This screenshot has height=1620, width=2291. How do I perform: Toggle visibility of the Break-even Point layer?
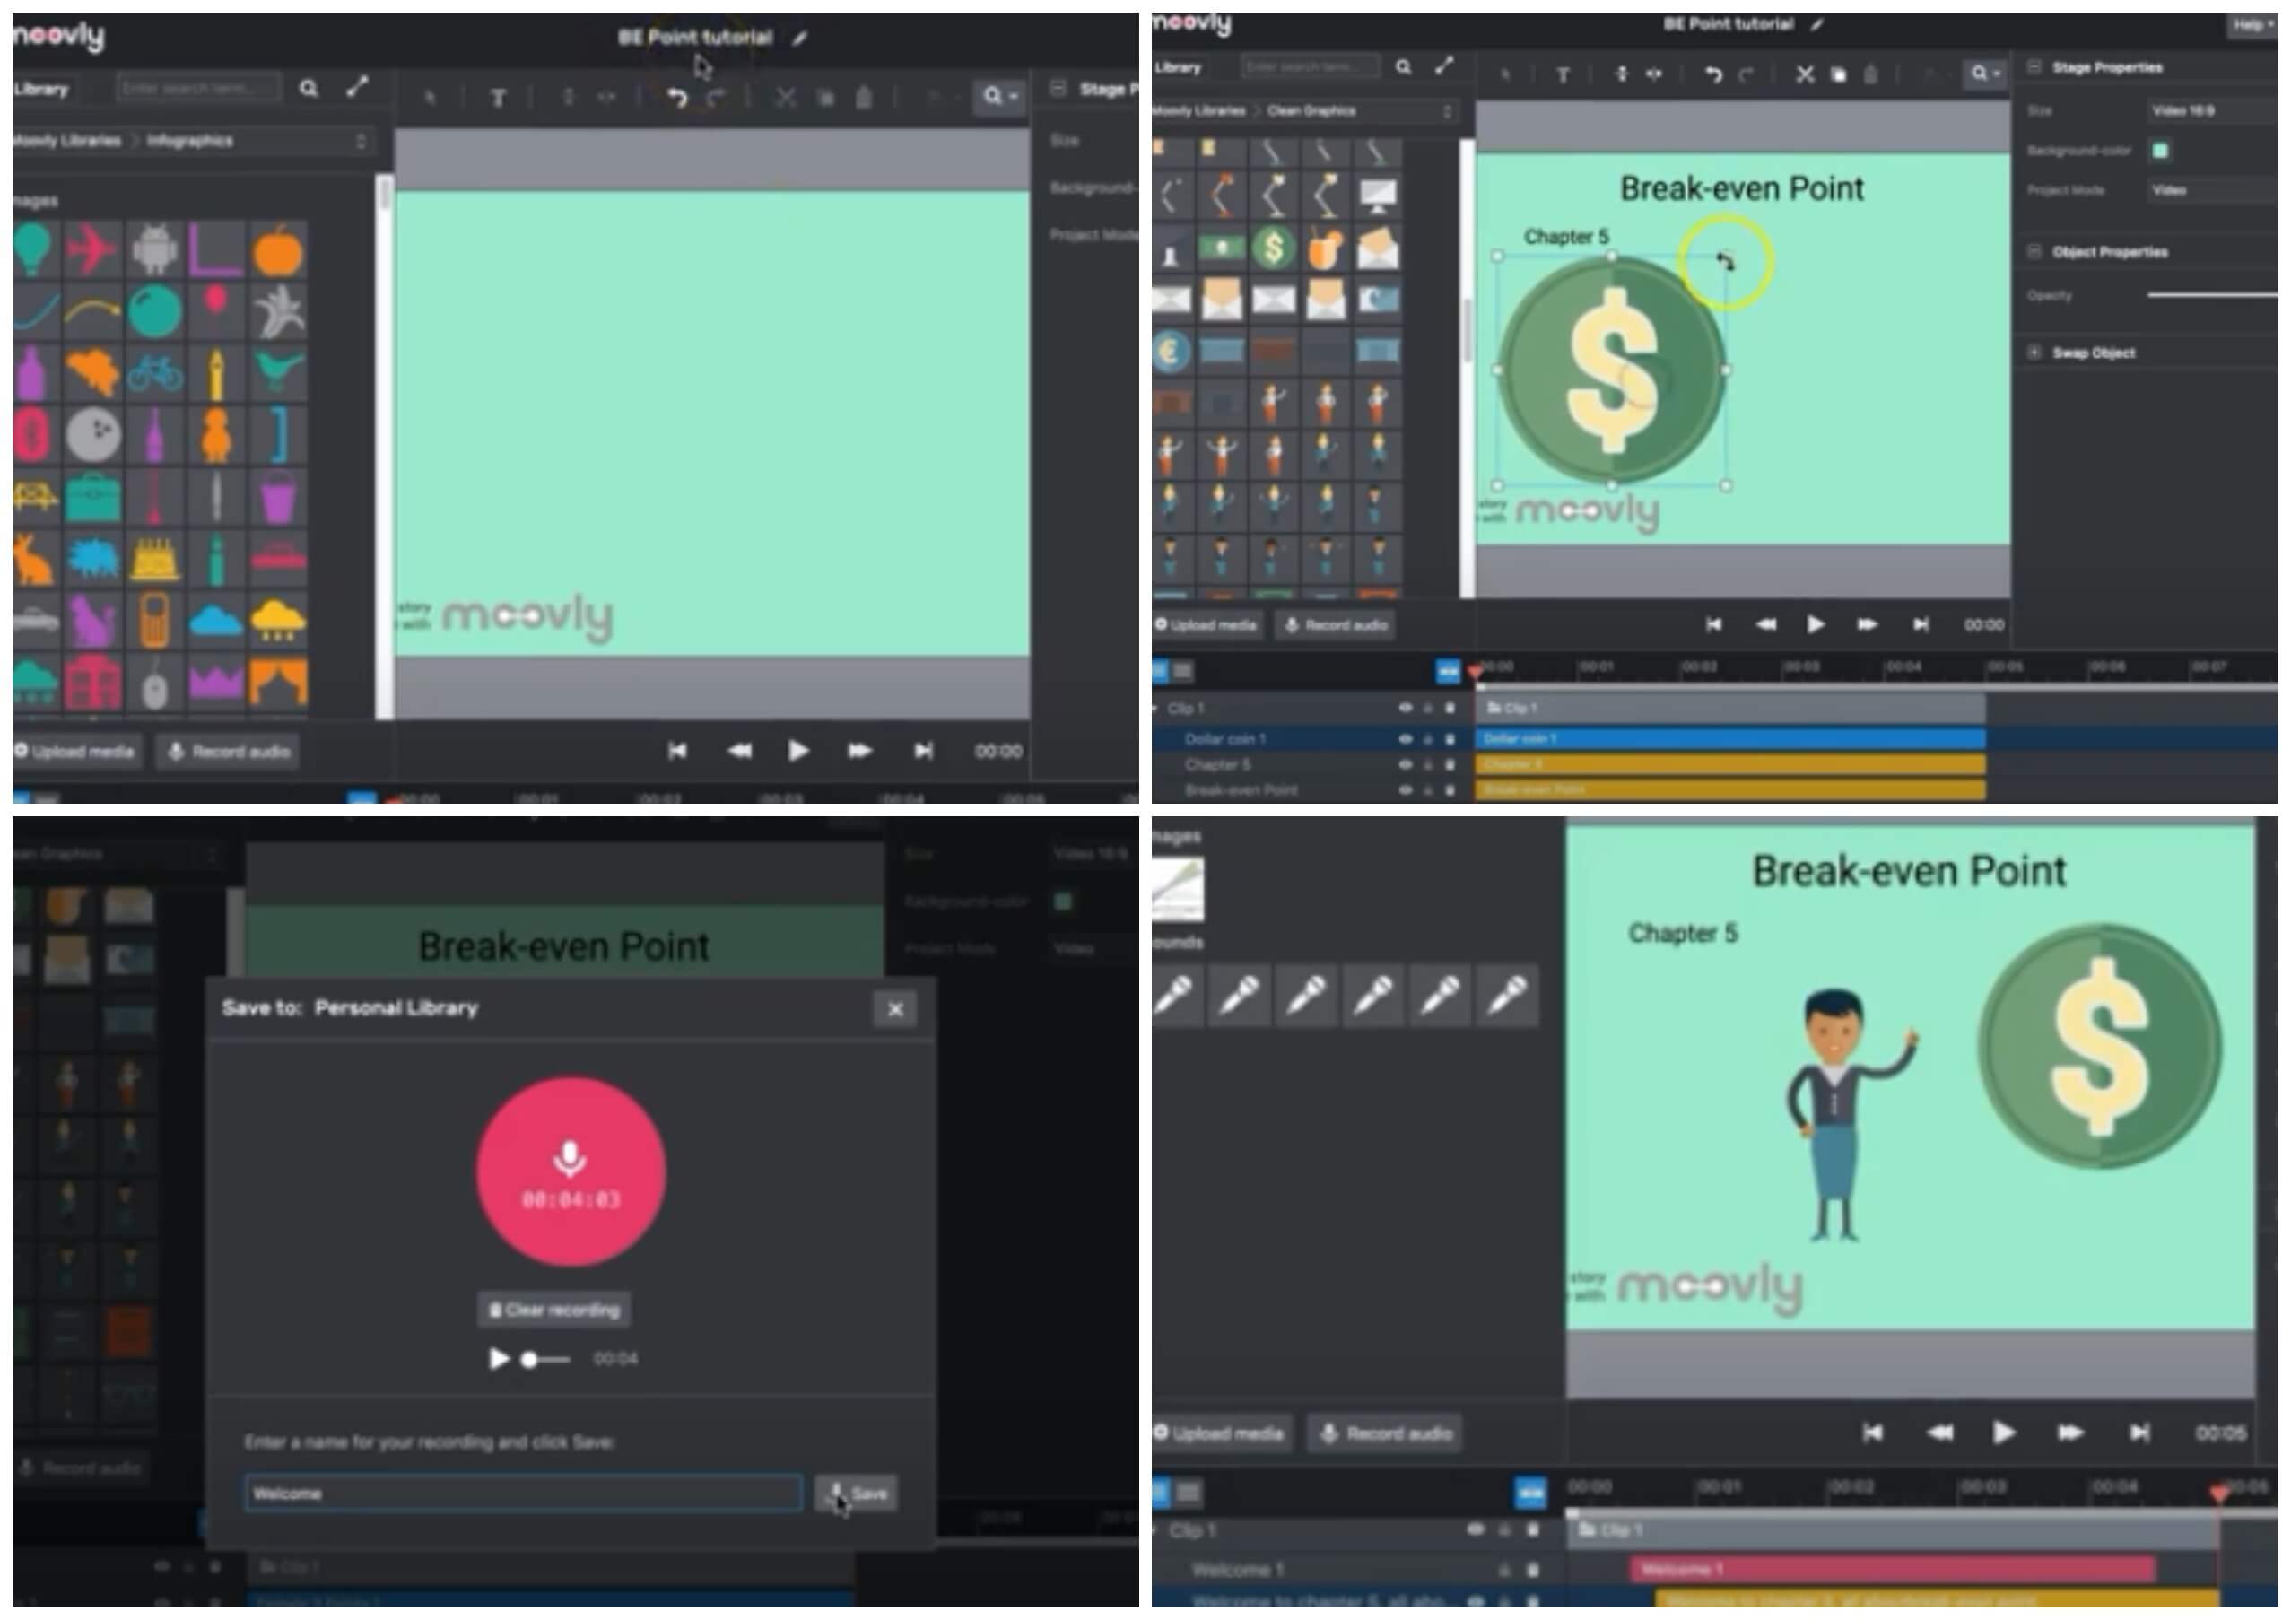[1405, 790]
